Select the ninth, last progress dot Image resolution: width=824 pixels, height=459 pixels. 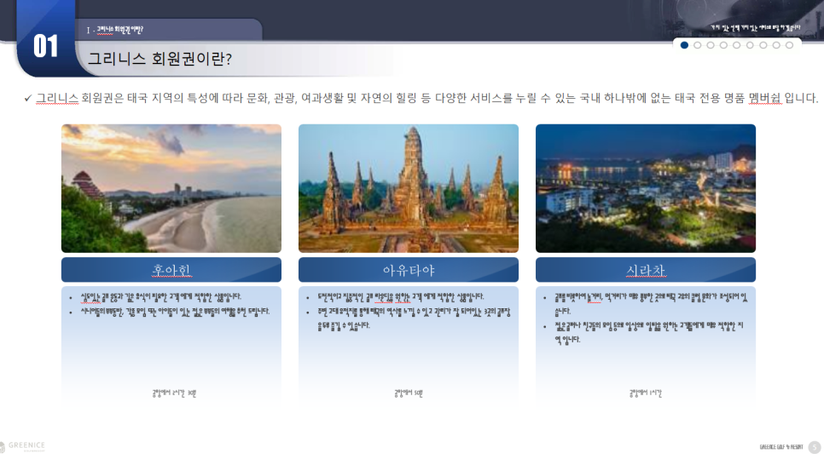pyautogui.click(x=789, y=45)
